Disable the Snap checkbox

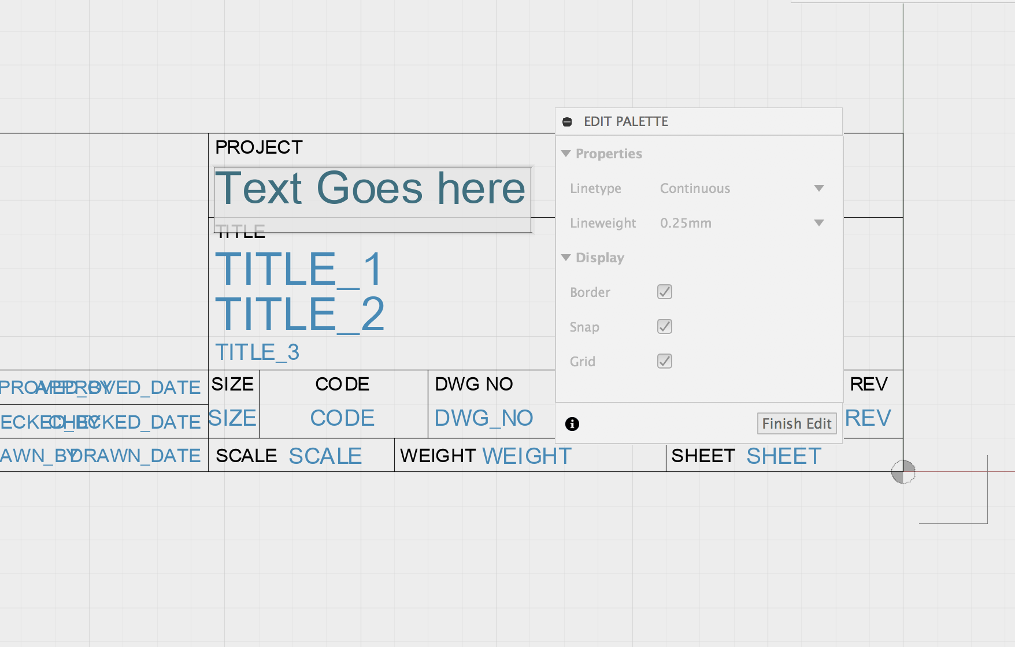665,326
